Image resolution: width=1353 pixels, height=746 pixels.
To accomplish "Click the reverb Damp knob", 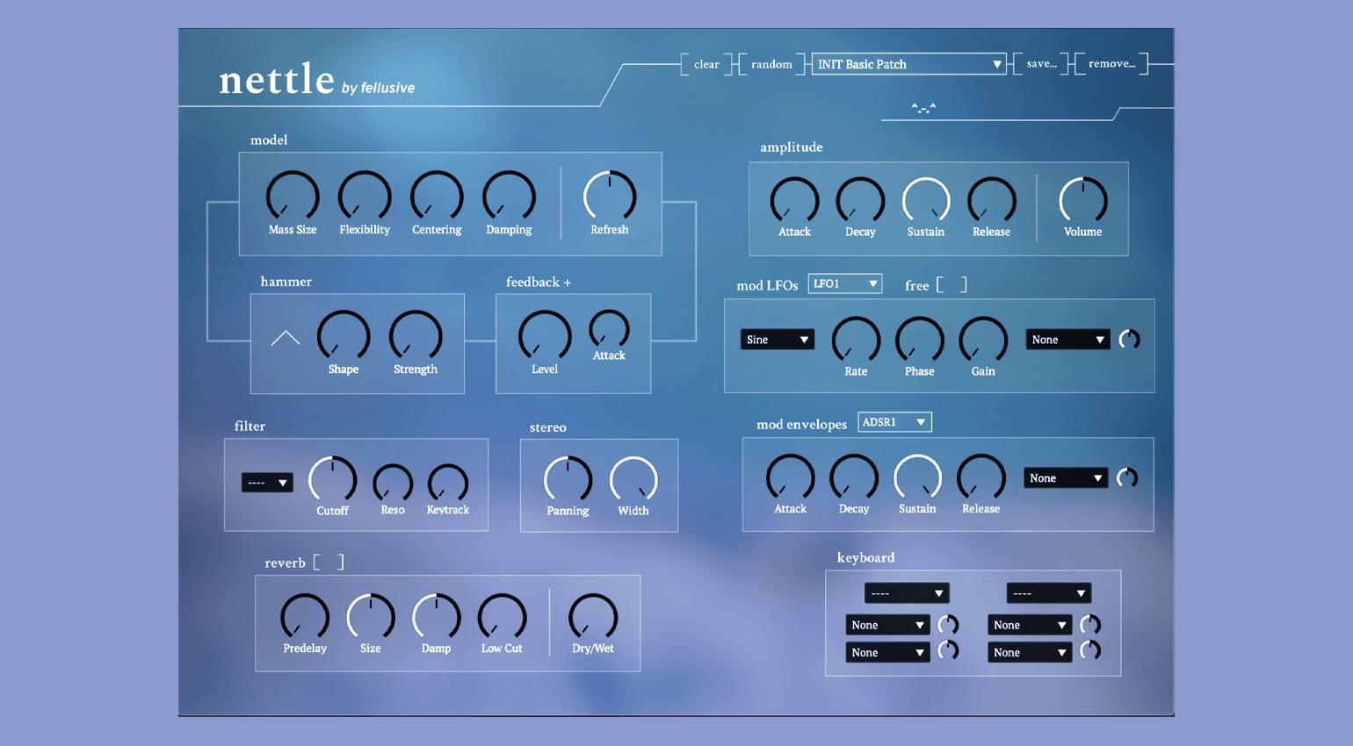I will tap(436, 618).
